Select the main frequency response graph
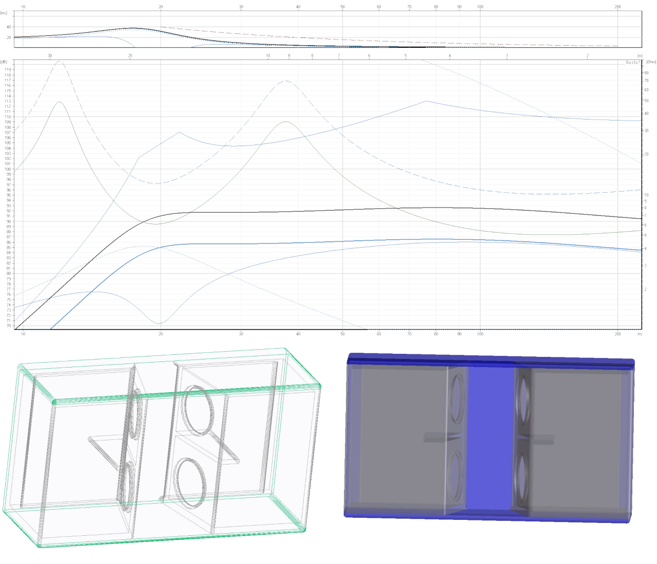 (x=328, y=194)
